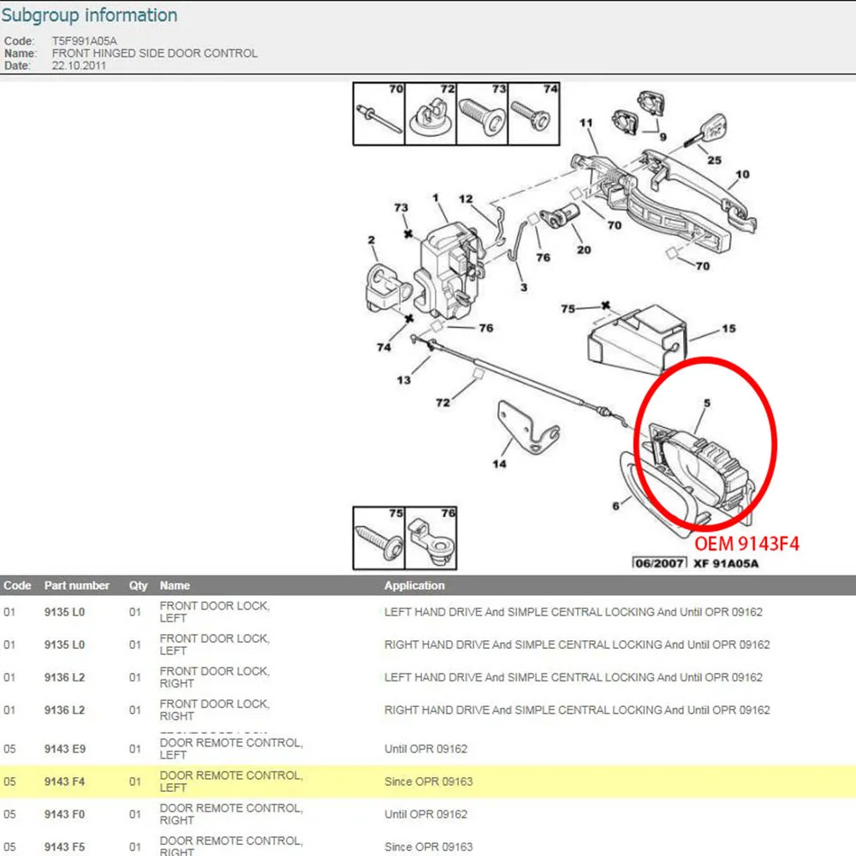856x856 pixels.
Task: Click callout number 5 above the inner handle
Action: [x=707, y=403]
